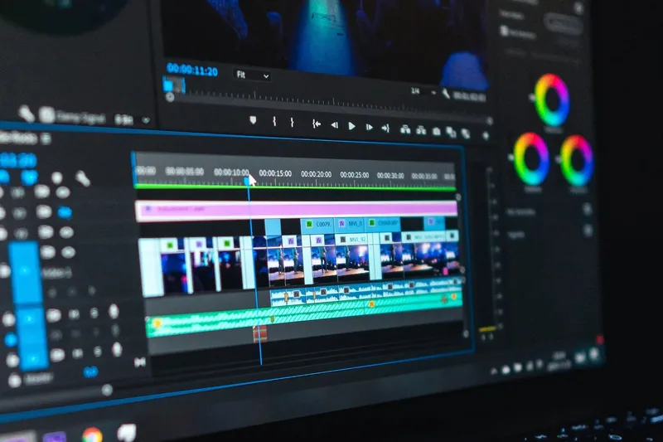Select the MVI_0 clip on upper video track
Screen dimensions: 663x442
[x=351, y=224]
